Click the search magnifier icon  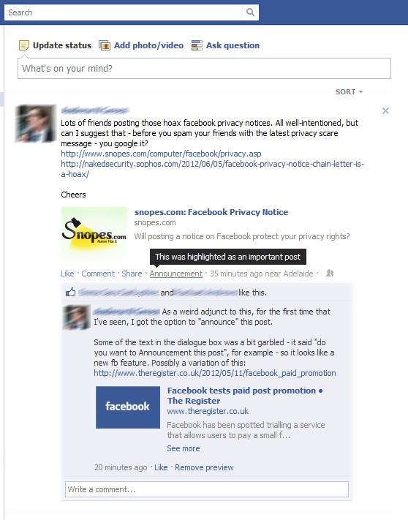pos(250,12)
